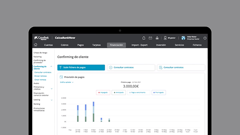
Task: Click the 3.000,00€ próximo pago amount
Action: point(131,86)
